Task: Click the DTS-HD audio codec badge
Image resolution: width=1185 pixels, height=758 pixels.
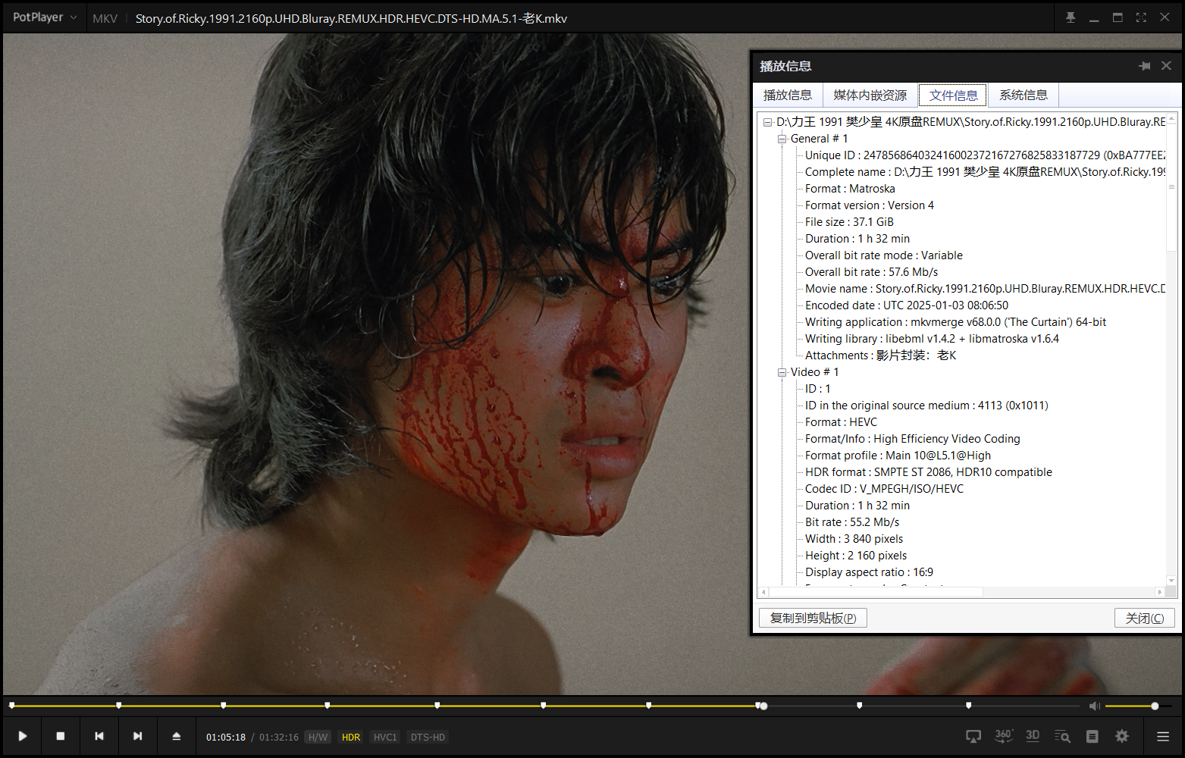Action: coord(428,738)
